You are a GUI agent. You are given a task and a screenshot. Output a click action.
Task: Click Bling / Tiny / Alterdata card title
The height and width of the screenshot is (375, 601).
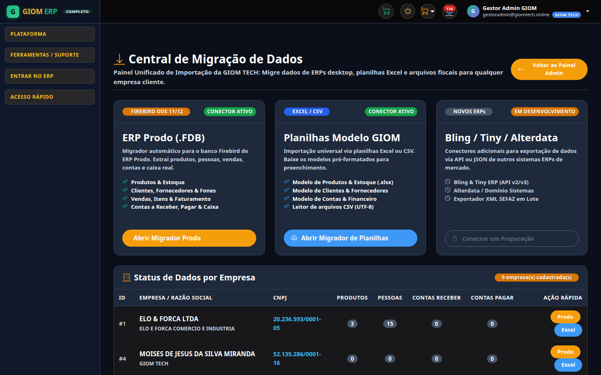pos(501,138)
